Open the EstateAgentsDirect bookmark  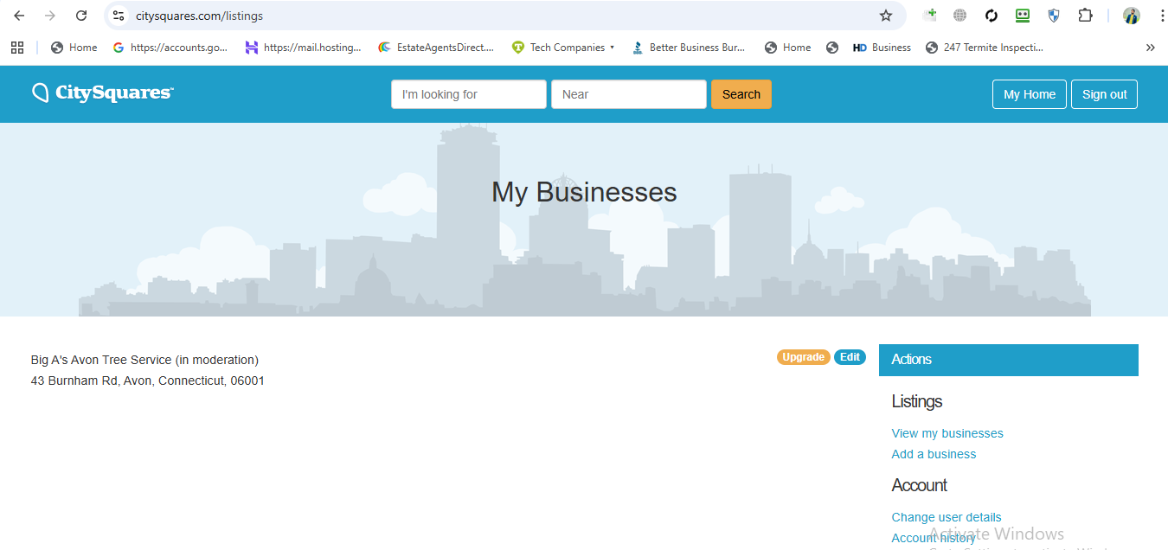click(x=436, y=48)
